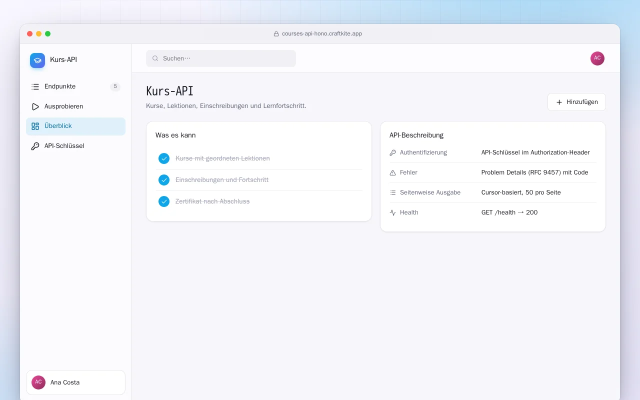Click the Endpunkte count badge '5'

tap(115, 86)
